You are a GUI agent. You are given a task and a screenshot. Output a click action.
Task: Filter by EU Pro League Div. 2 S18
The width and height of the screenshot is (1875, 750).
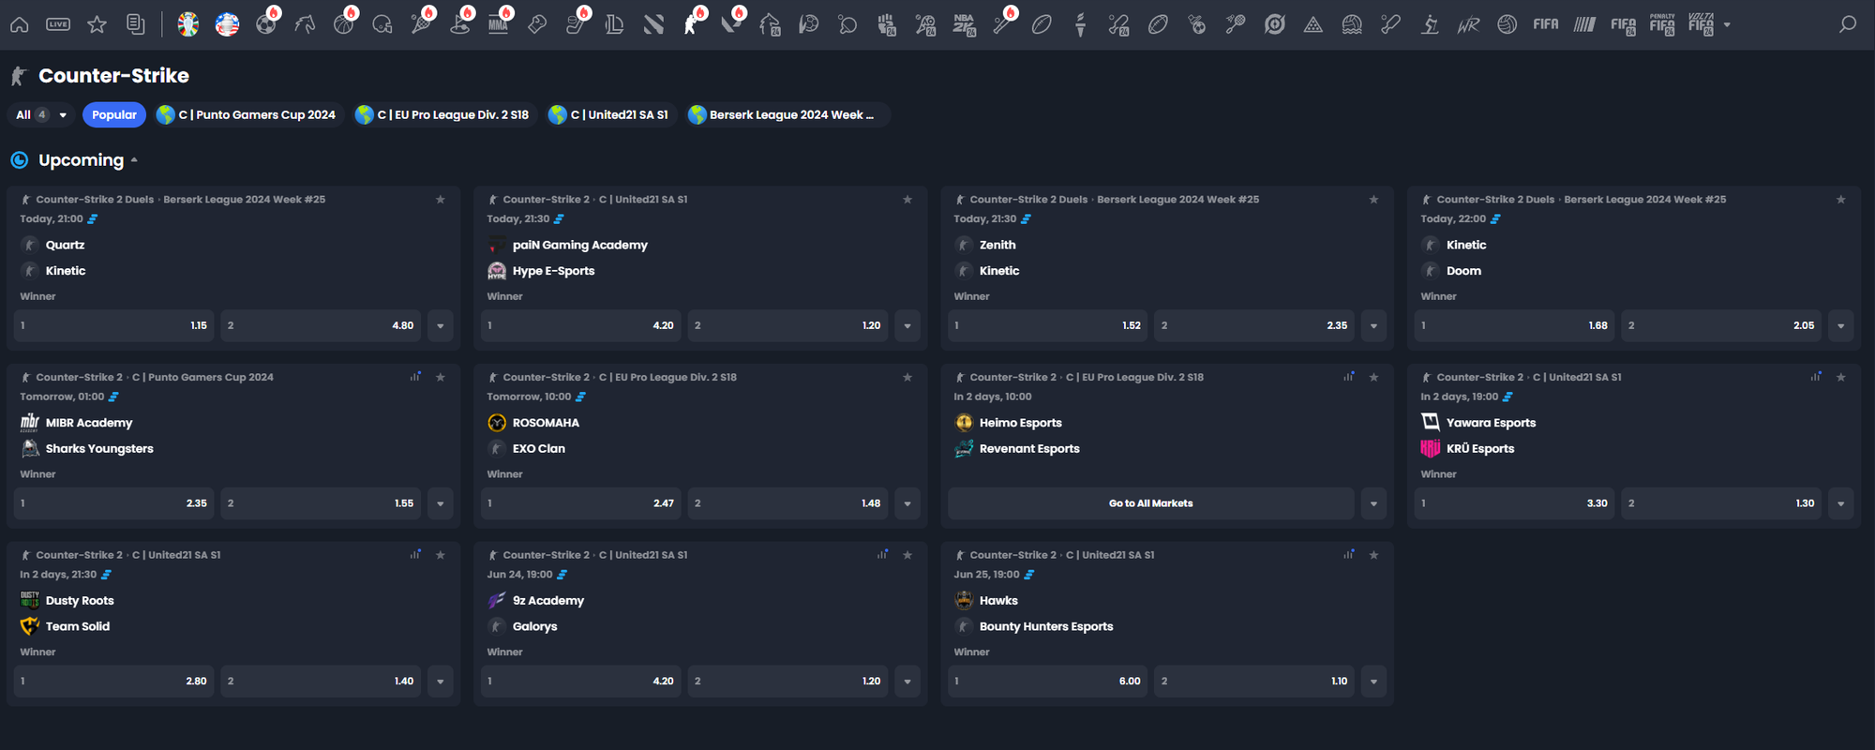(442, 114)
